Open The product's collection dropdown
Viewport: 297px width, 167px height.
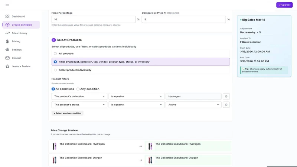[79, 96]
